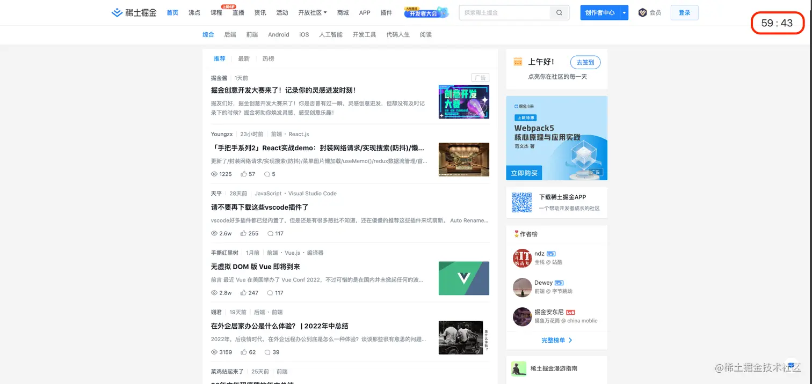Image resolution: width=812 pixels, height=384 pixels.
Task: Click the 创意开发大赛 article thumbnail
Action: click(x=464, y=101)
